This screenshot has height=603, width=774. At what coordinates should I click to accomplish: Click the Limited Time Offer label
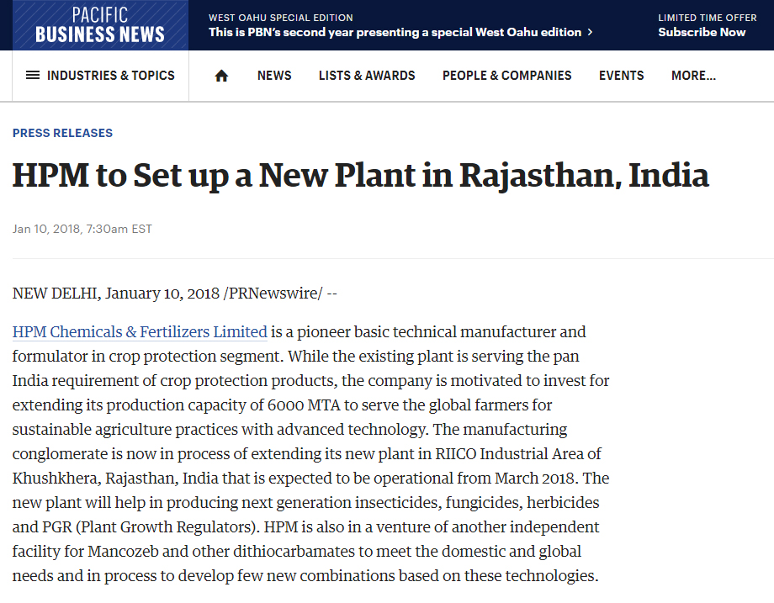tap(707, 18)
